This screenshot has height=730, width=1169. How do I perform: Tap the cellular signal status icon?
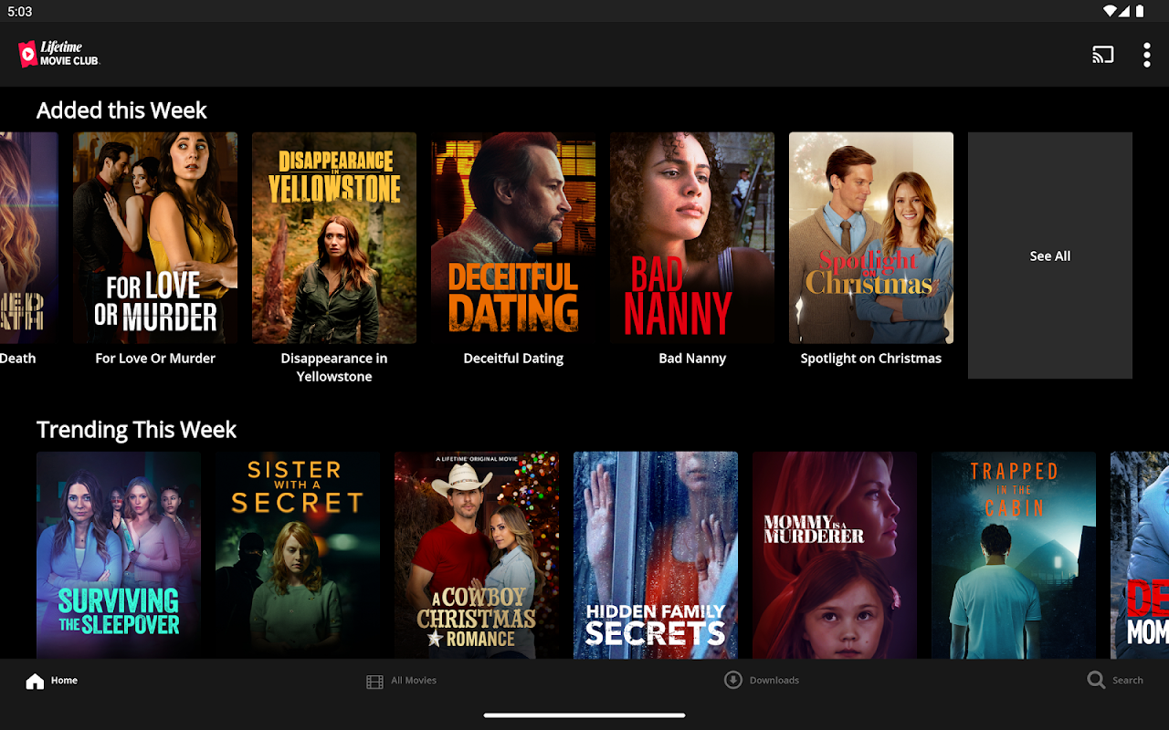1125,11
